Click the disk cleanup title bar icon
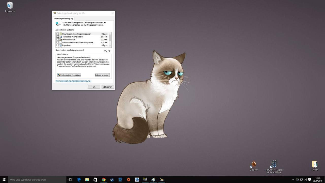 [x=55, y=13]
